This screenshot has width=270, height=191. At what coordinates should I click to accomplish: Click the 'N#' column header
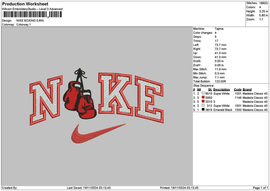click(199, 90)
